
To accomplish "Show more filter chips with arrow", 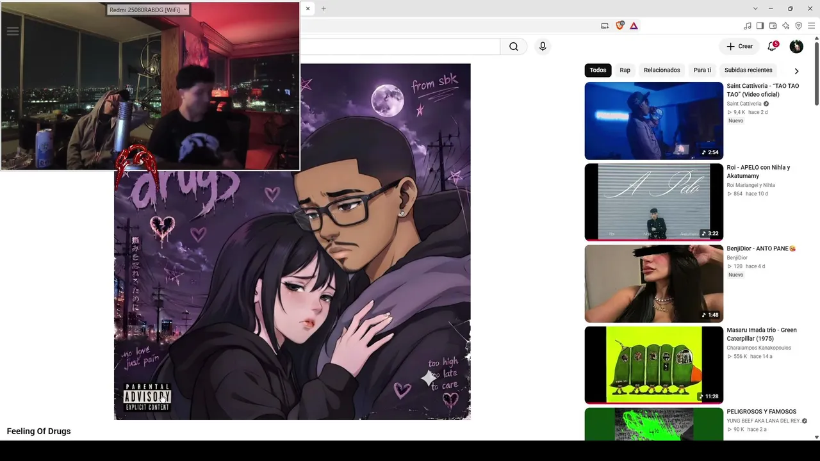I will point(796,71).
